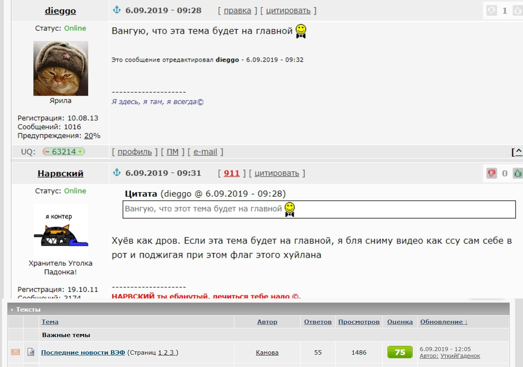Click цитировать link on Нарвский's post

point(277,173)
